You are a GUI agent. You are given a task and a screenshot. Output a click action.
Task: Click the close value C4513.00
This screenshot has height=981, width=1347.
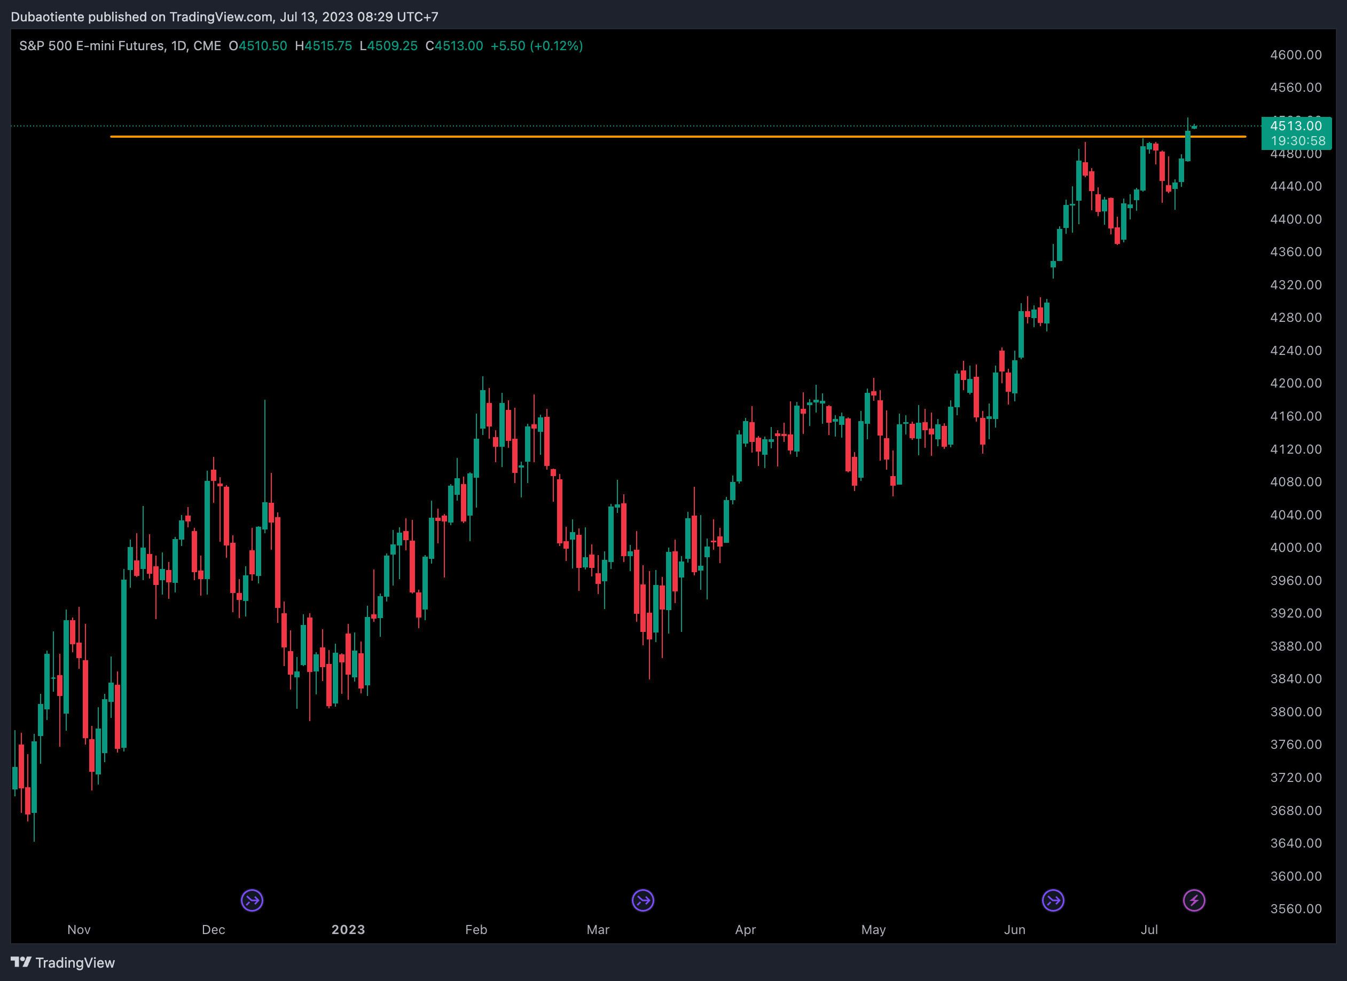click(454, 46)
